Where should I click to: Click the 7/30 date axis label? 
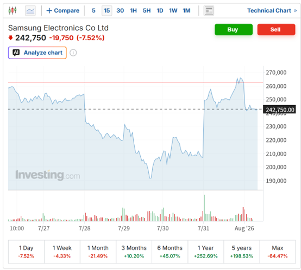163,228
